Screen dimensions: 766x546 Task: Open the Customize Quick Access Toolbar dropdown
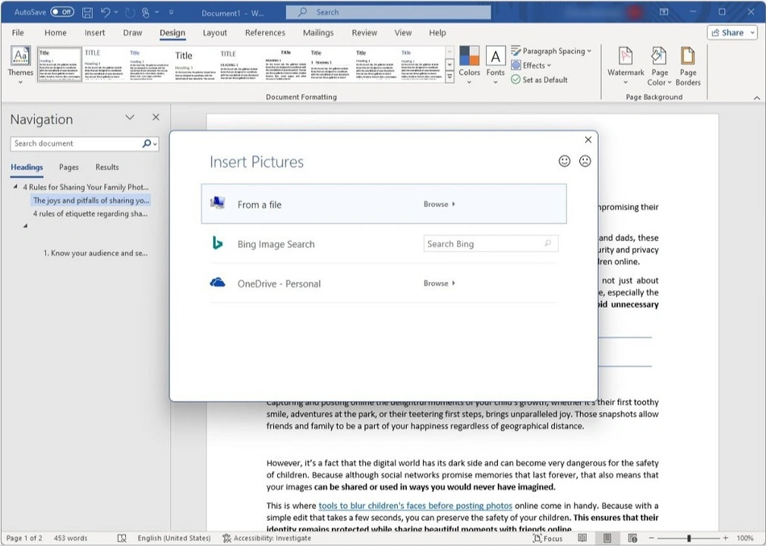172,13
